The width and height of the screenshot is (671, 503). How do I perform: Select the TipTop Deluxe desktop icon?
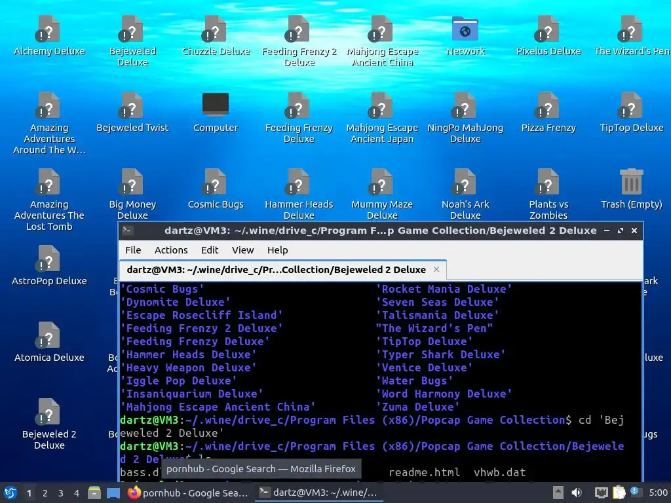pos(632,113)
